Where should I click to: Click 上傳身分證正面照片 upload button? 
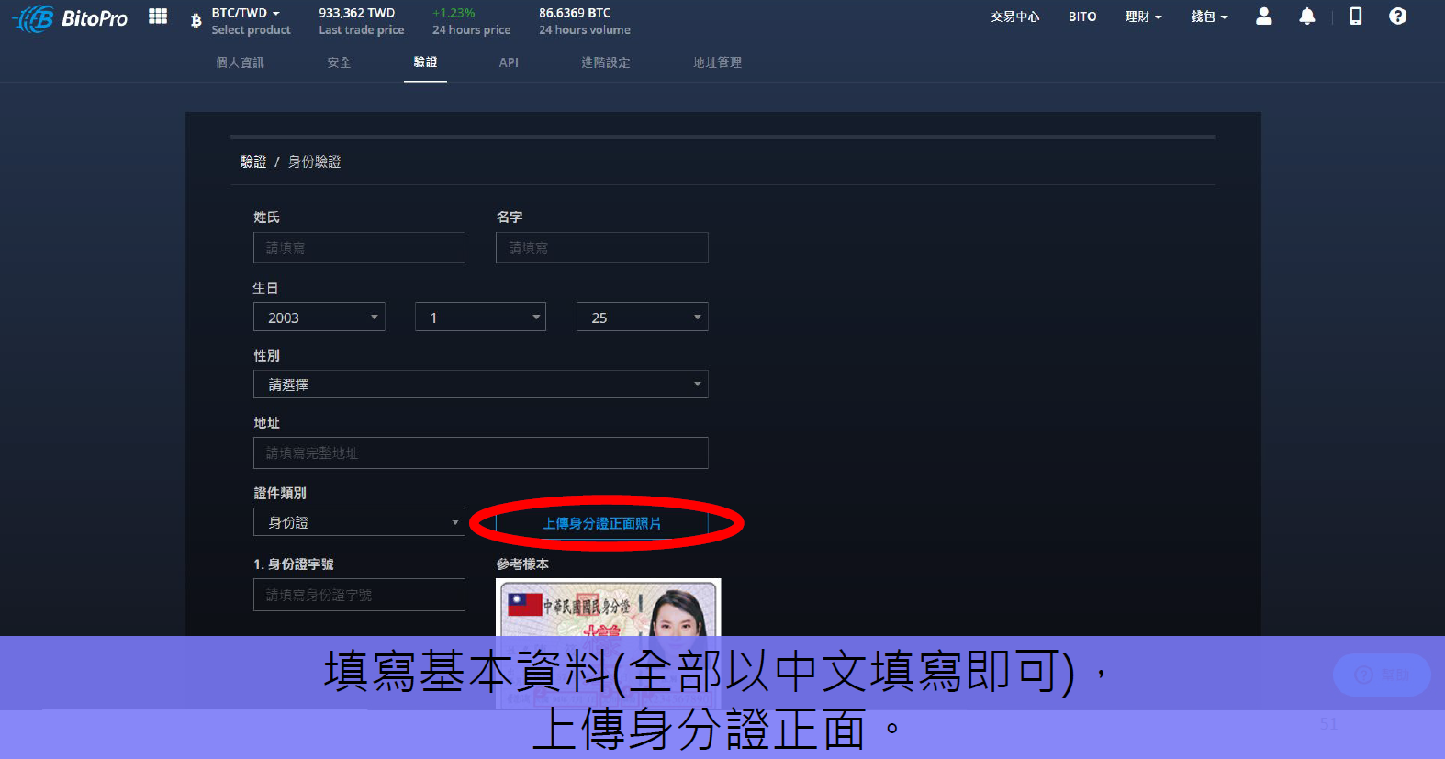pyautogui.click(x=602, y=523)
